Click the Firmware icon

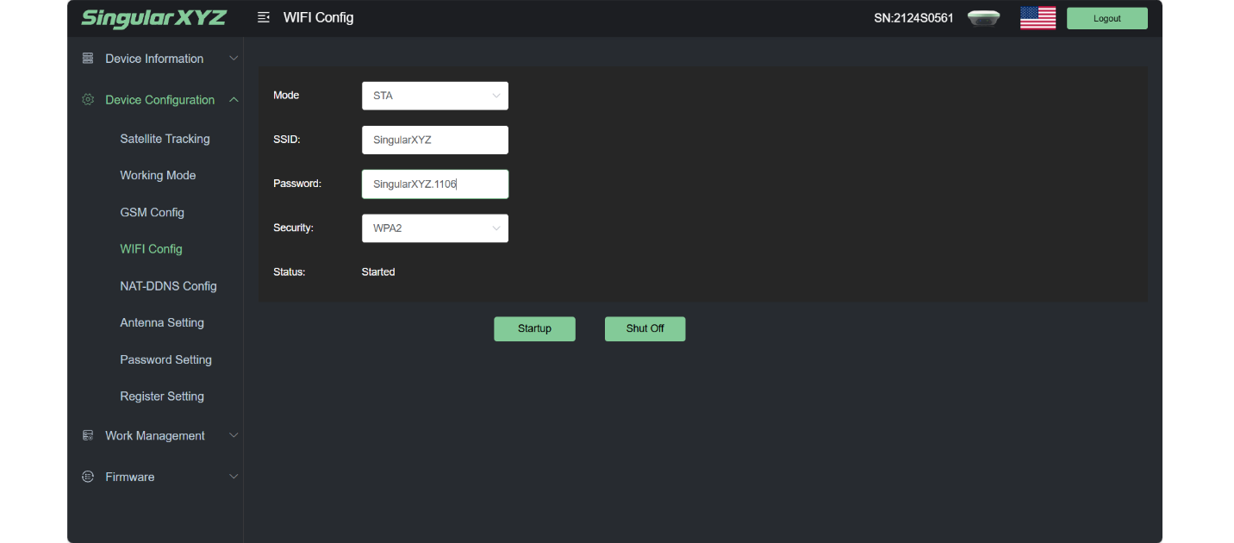(x=88, y=477)
